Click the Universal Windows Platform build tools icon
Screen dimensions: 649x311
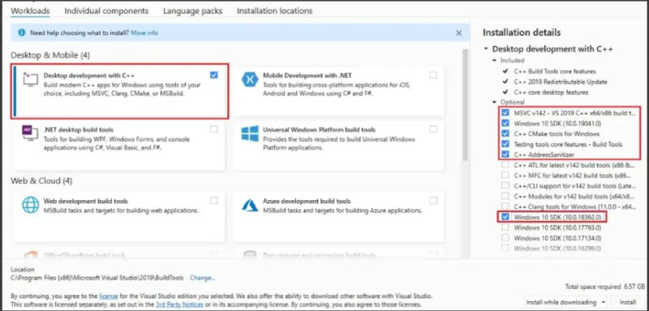[250, 134]
